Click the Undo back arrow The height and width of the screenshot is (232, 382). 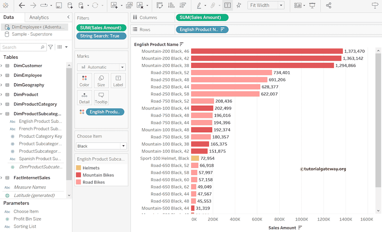(x=22, y=5)
